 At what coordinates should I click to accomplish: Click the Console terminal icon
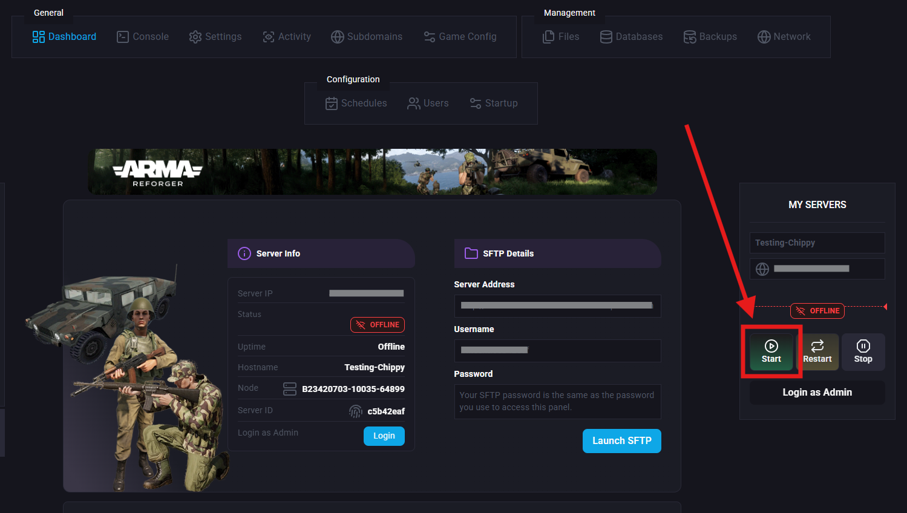pyautogui.click(x=123, y=37)
